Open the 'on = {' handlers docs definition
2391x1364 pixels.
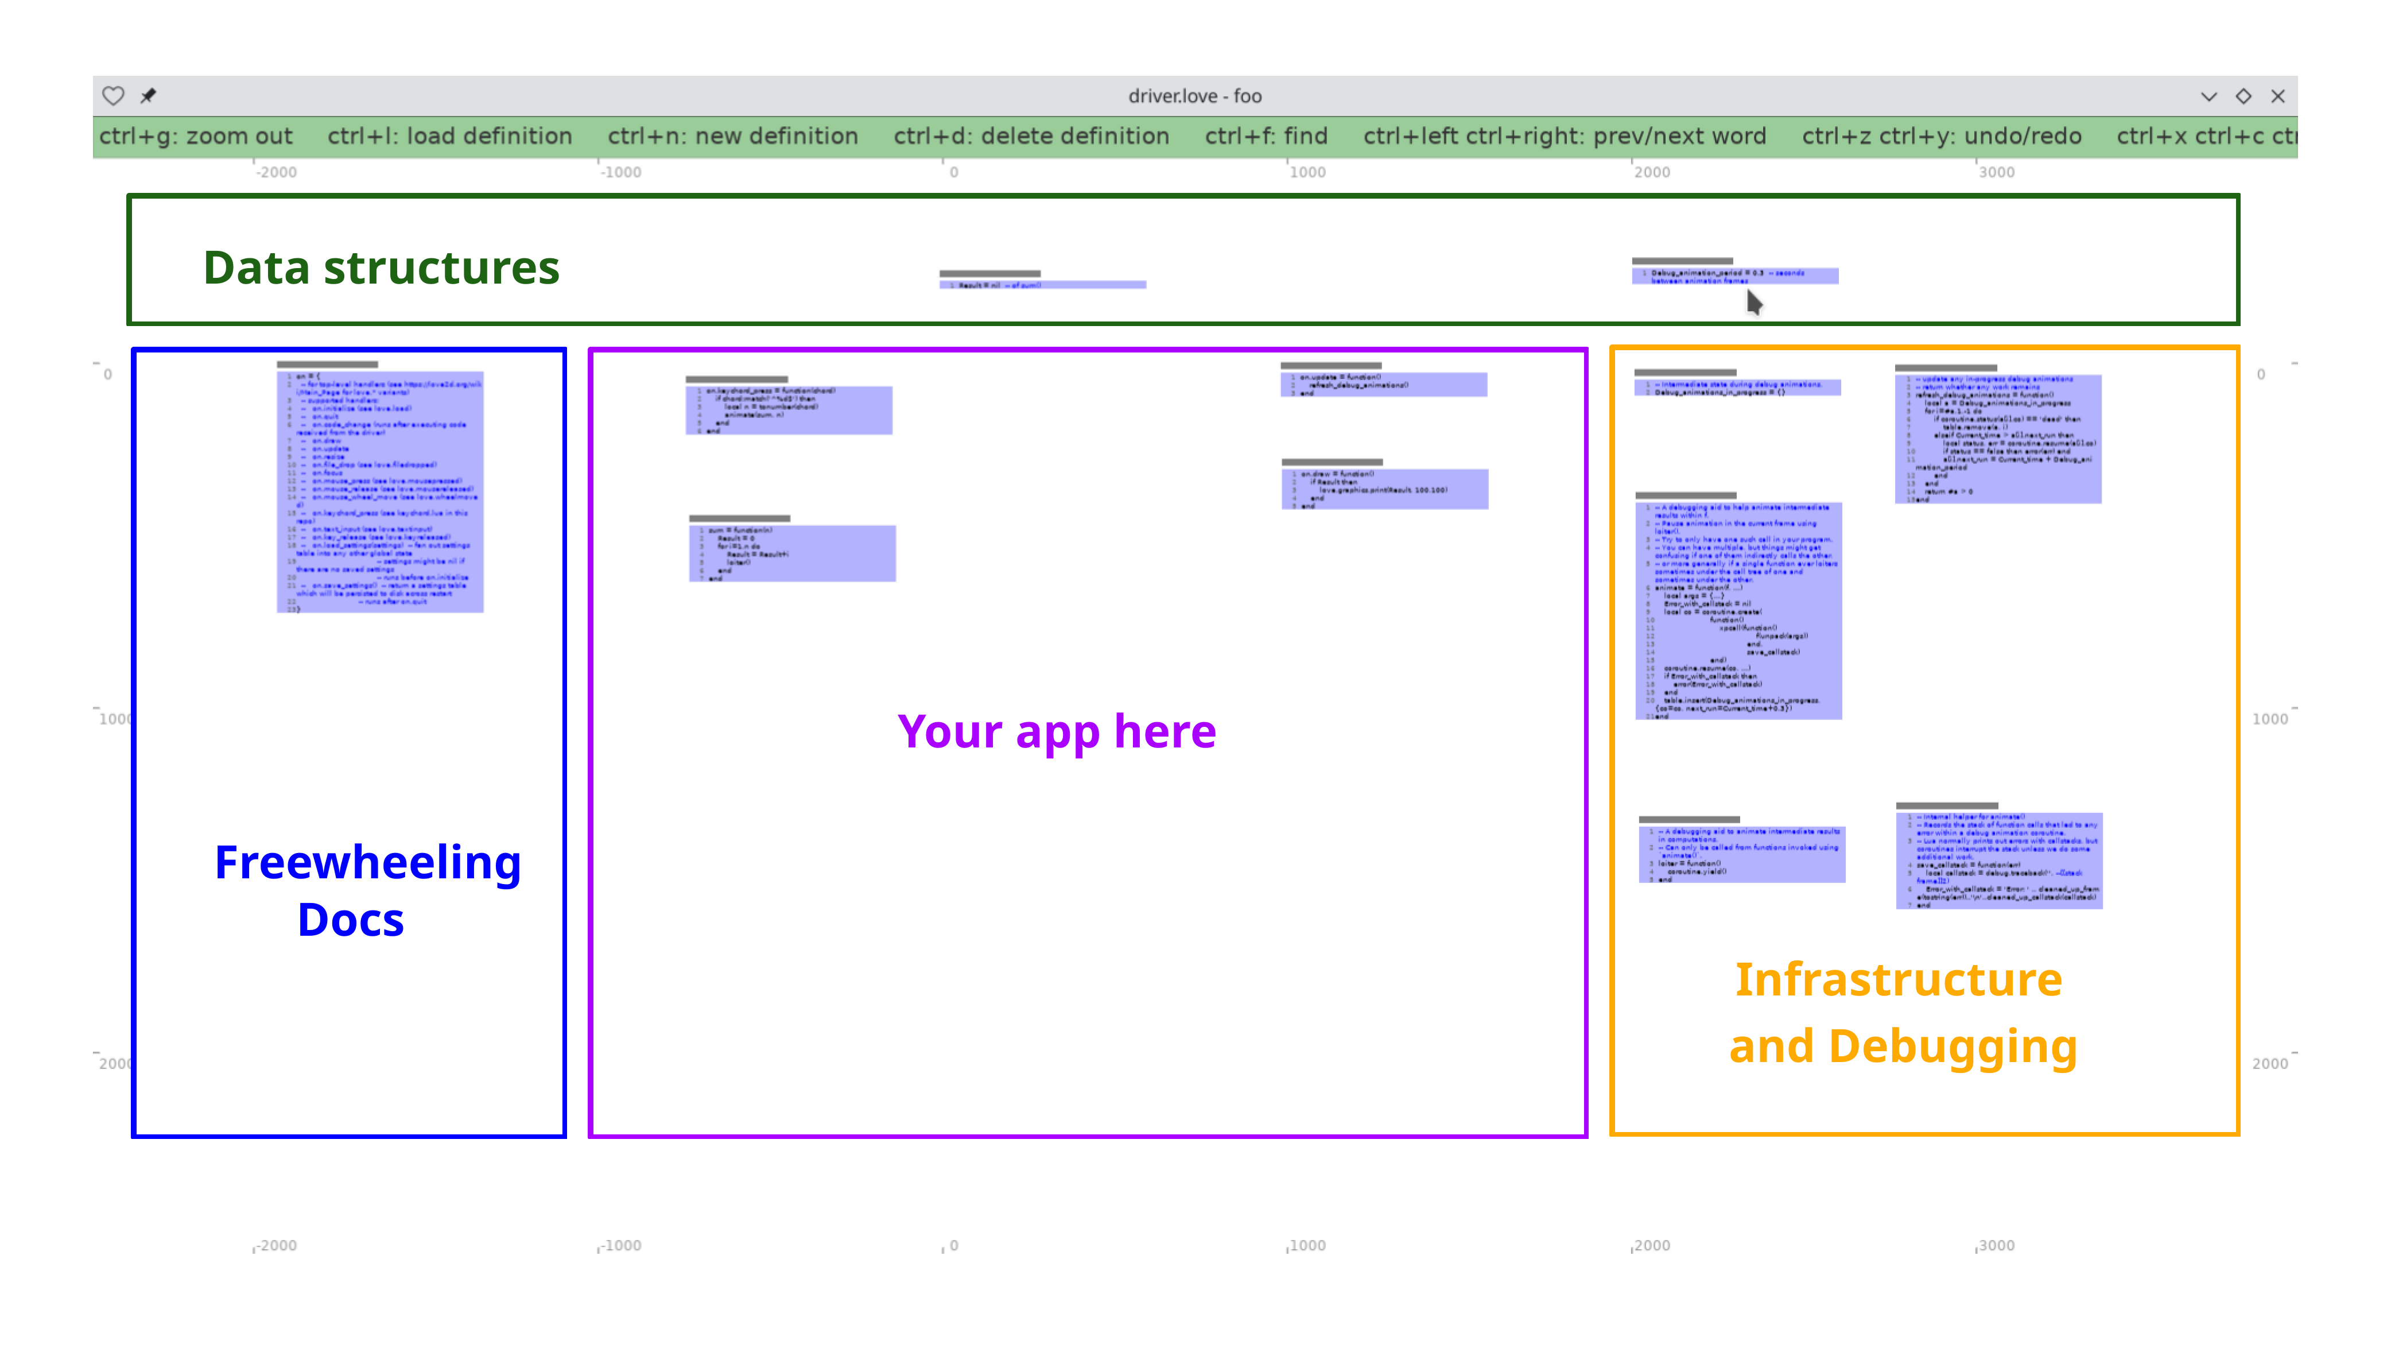tap(381, 492)
